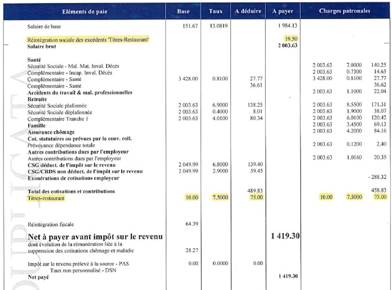Image resolution: width=392 pixels, height=290 pixels.
Task: Click the hourly rate 13.0819
Action: pos(219,26)
